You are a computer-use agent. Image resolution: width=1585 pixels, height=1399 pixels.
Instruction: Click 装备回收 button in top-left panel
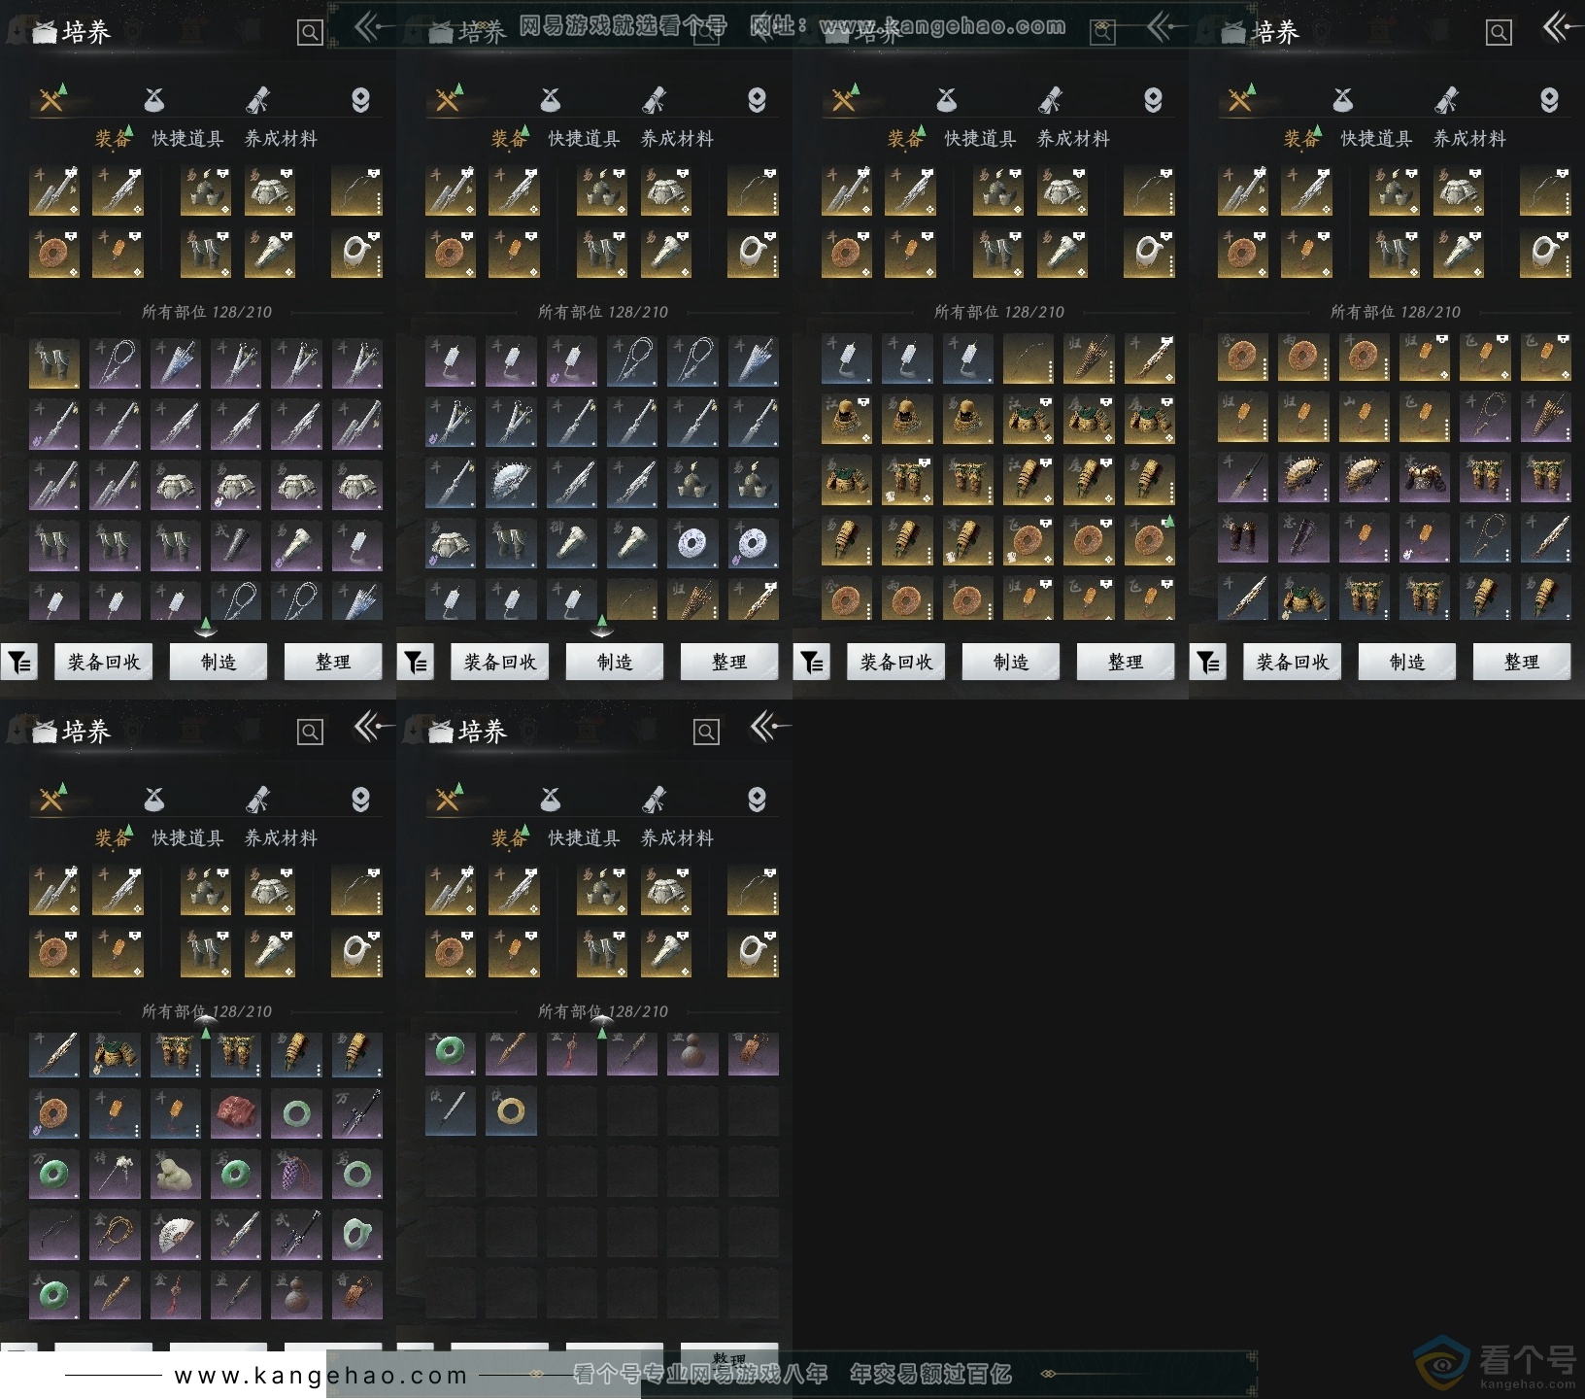(104, 662)
